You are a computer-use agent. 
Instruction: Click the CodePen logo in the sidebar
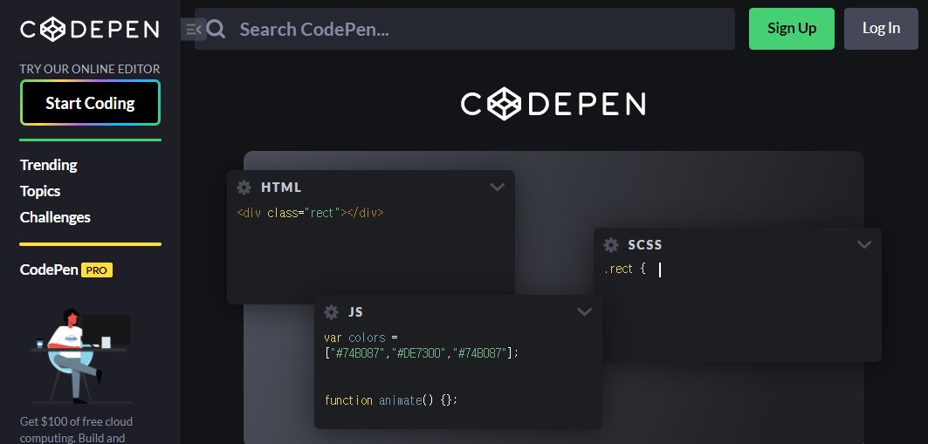[x=89, y=29]
